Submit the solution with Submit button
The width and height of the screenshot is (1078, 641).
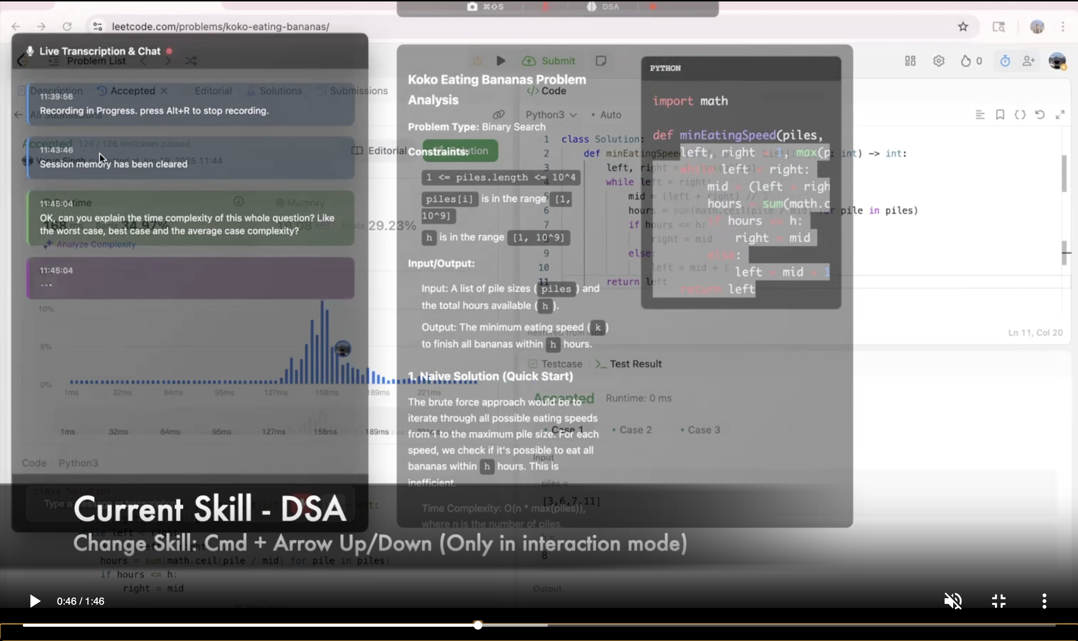click(549, 61)
